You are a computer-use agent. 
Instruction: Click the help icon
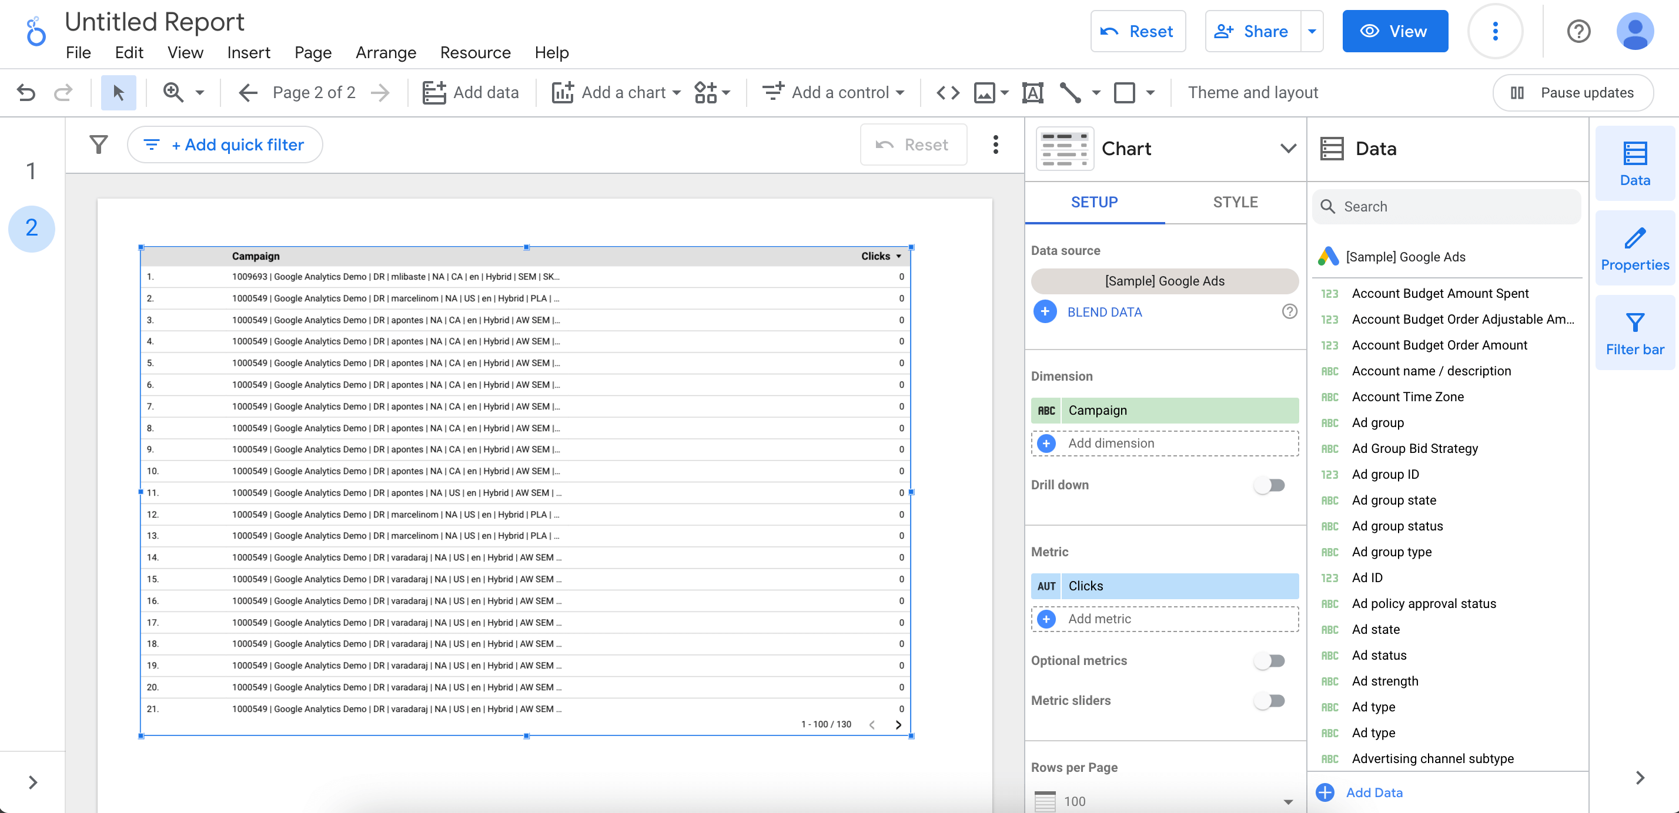[1578, 31]
